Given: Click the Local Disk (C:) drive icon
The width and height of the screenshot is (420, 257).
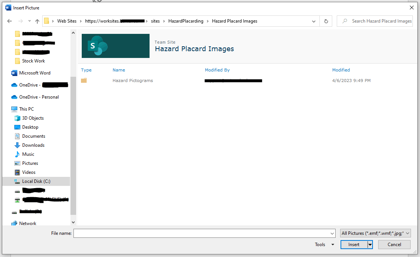Looking at the screenshot, I should [17, 181].
